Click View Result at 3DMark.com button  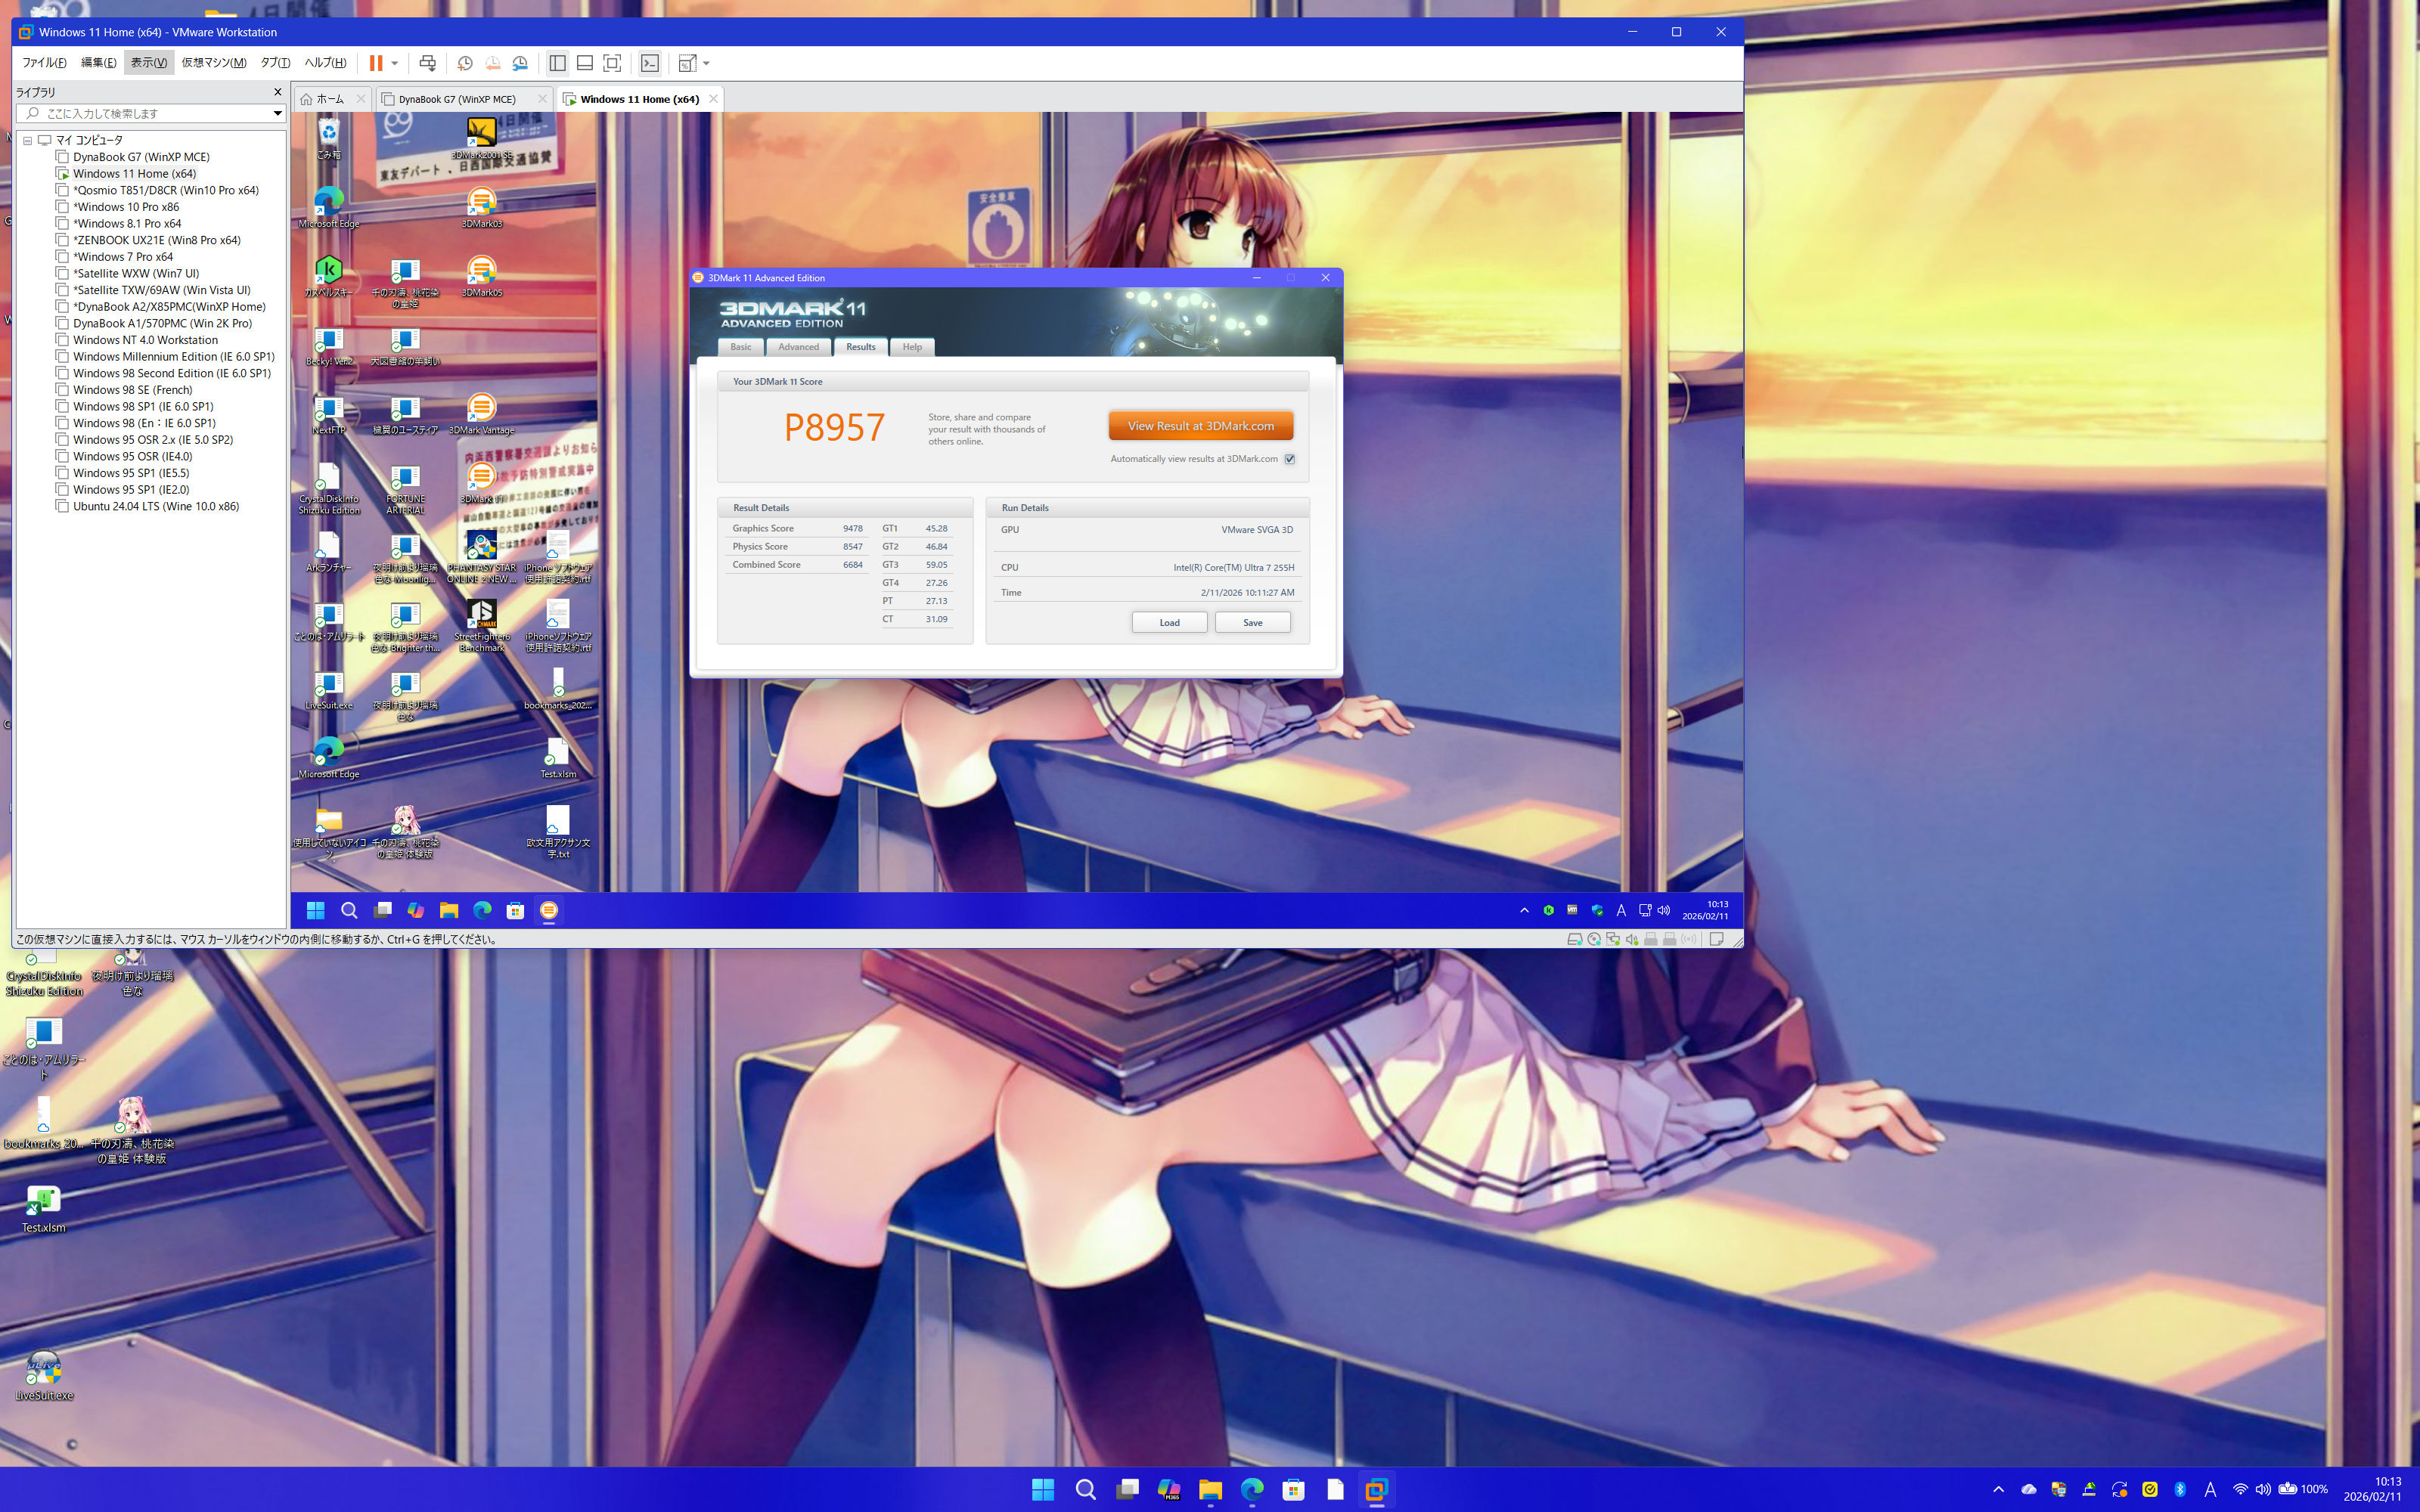[1200, 426]
